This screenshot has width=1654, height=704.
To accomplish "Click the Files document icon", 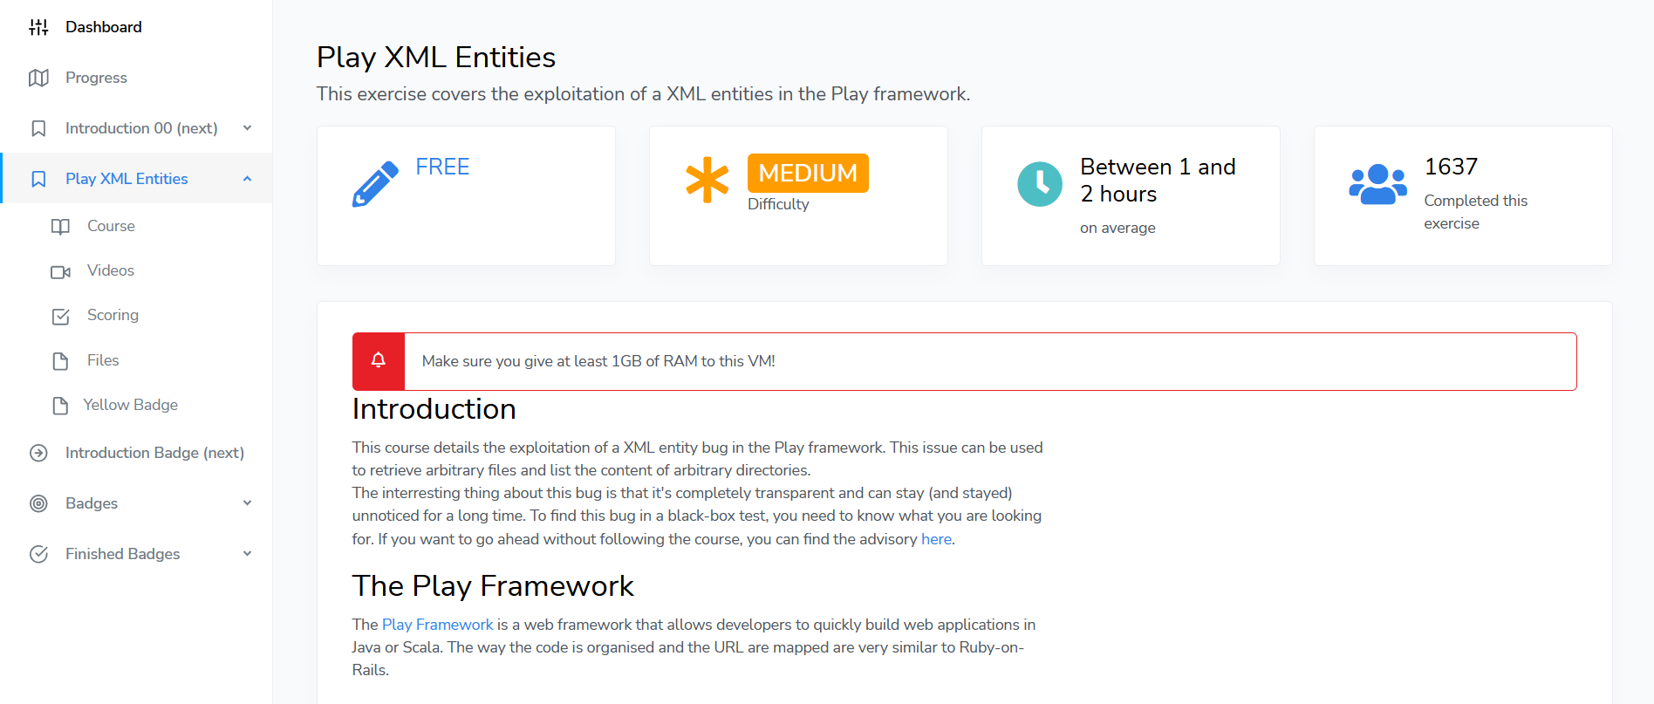I will point(60,361).
